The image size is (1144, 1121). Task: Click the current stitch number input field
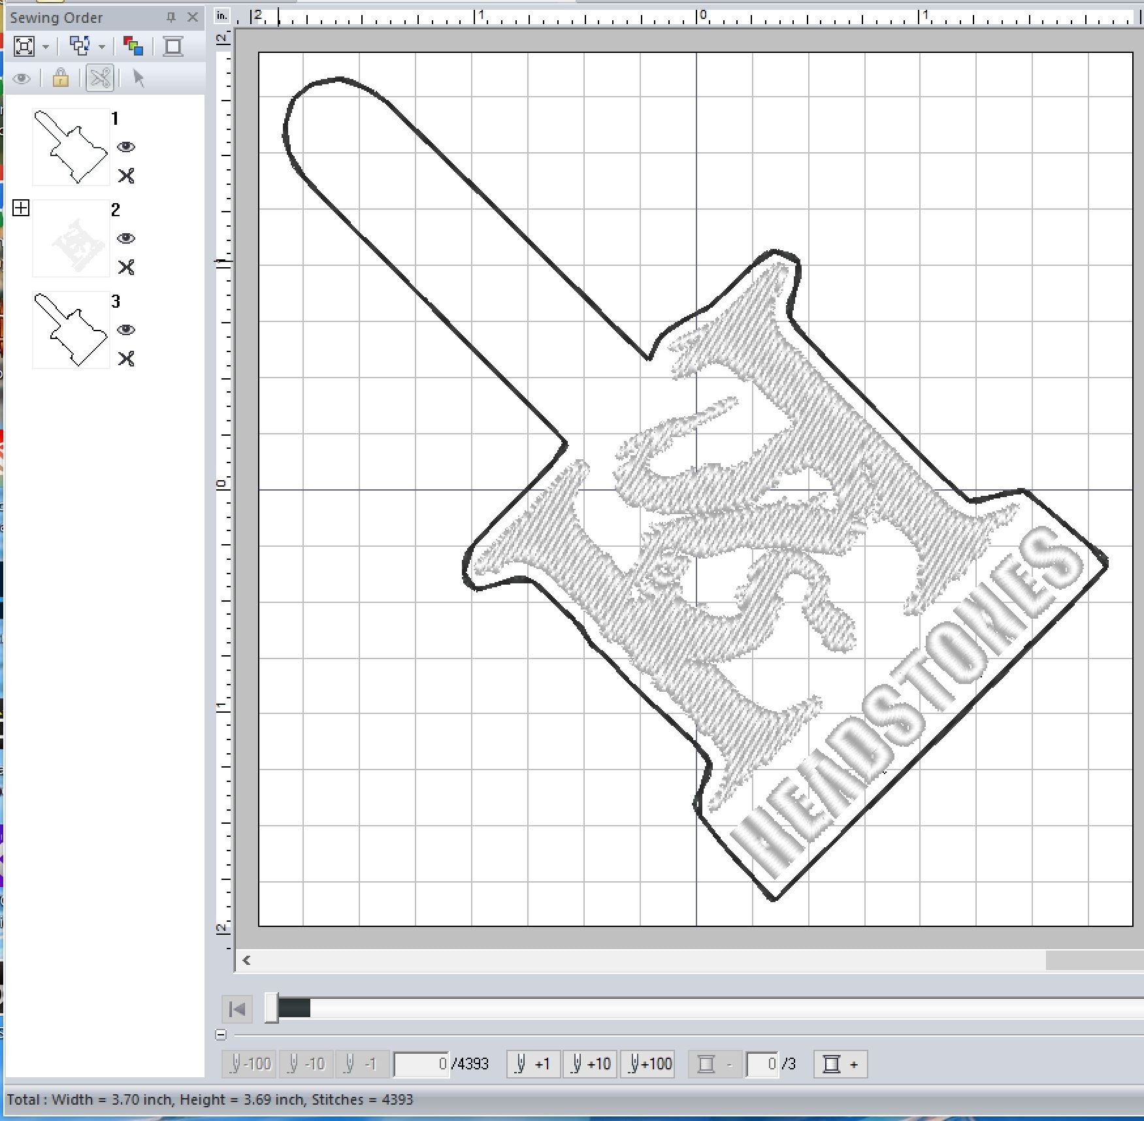click(421, 1064)
